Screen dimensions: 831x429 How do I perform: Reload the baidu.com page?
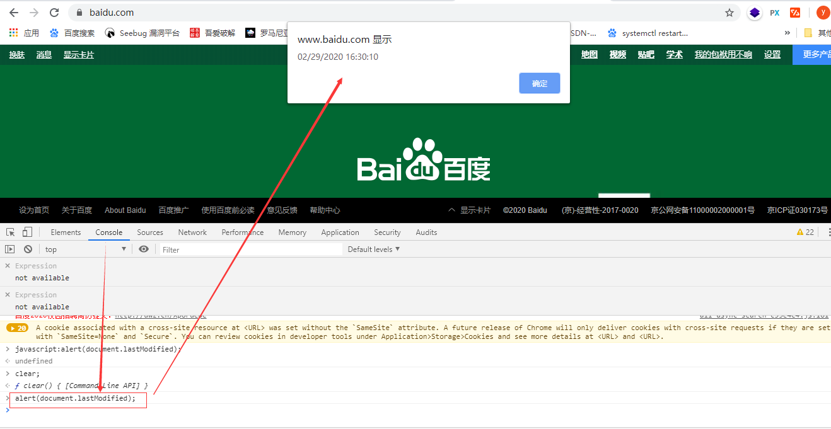[54, 13]
